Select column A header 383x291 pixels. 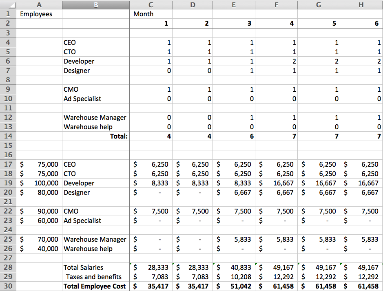point(39,4)
